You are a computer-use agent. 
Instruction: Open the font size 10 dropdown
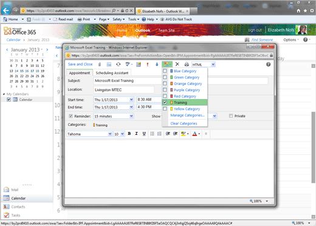[122, 134]
